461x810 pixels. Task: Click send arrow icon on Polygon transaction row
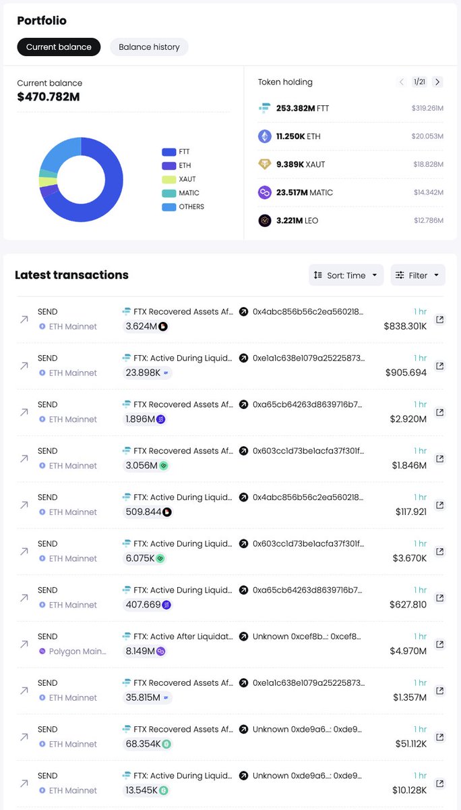pyautogui.click(x=24, y=645)
